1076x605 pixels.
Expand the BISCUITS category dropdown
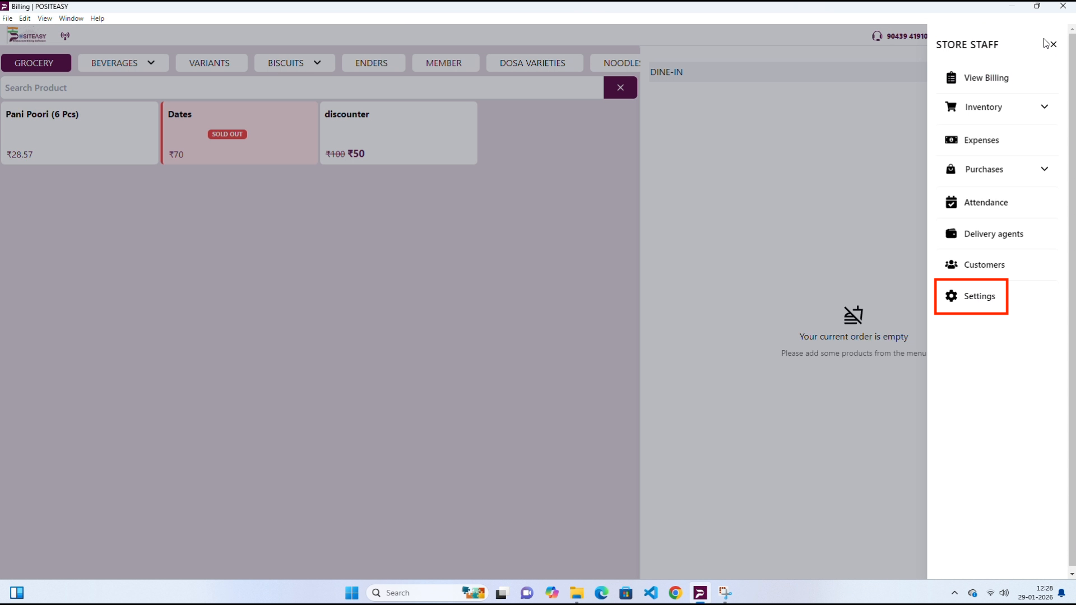pos(317,63)
